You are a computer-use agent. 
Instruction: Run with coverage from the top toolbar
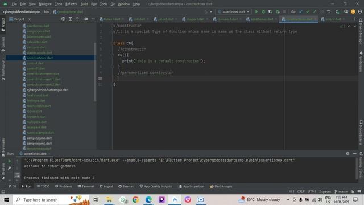[270, 11]
